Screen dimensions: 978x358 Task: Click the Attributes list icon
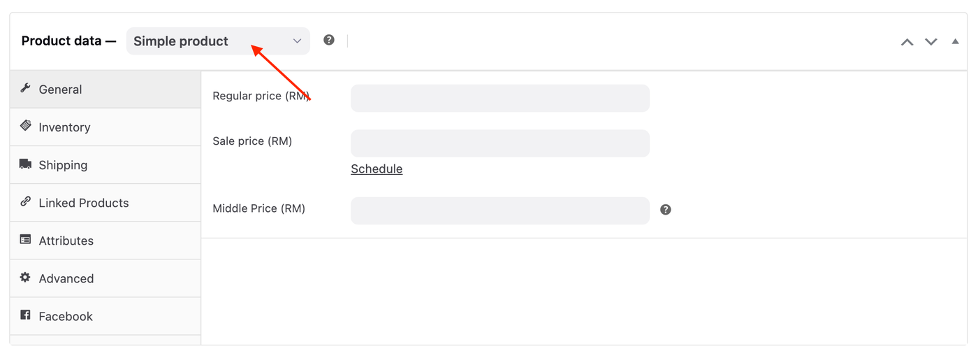(x=25, y=239)
